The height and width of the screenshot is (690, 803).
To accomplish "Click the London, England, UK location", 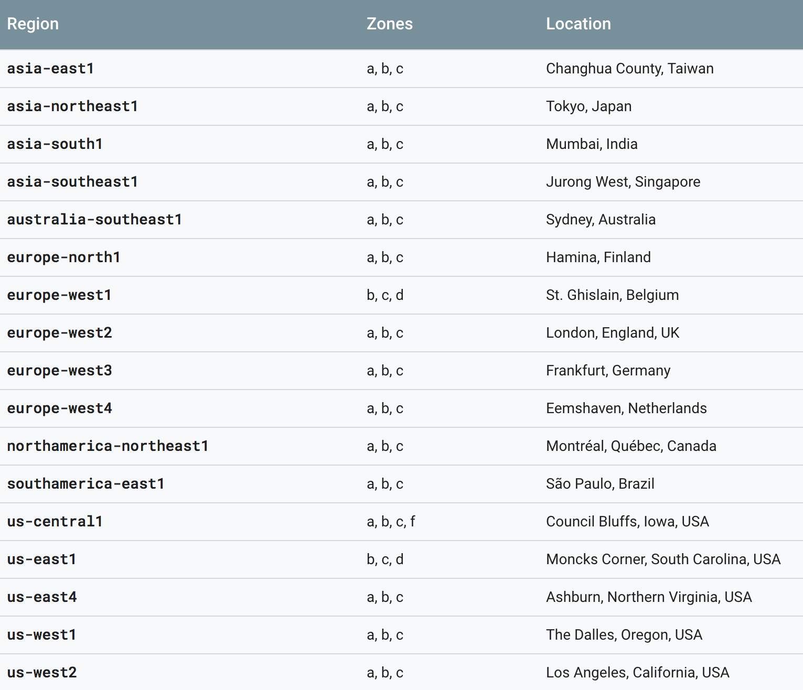I will [613, 333].
